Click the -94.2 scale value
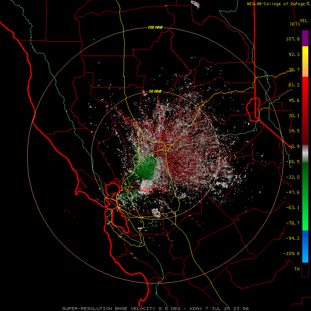This screenshot has height=311, width=311. (x=293, y=238)
